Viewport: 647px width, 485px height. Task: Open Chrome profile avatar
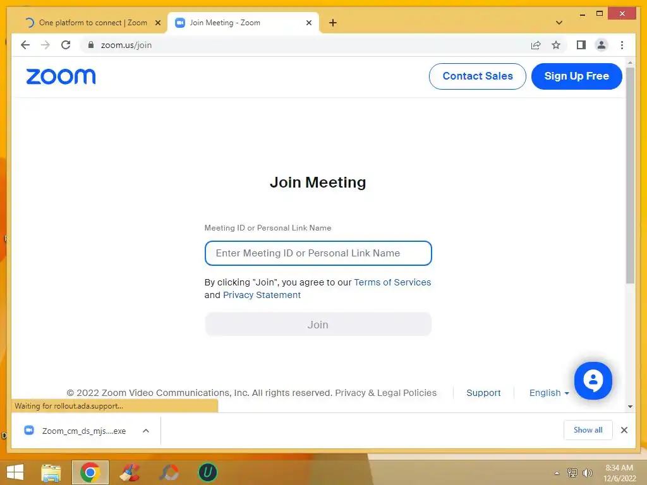[602, 45]
